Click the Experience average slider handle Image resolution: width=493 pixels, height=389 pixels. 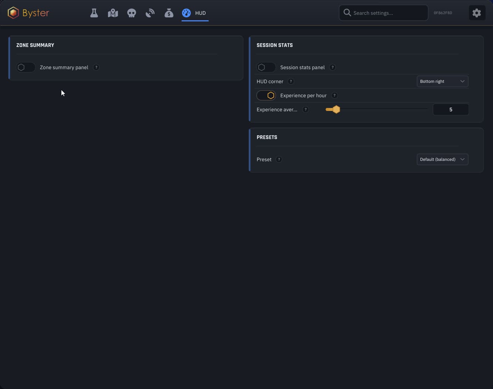click(336, 109)
